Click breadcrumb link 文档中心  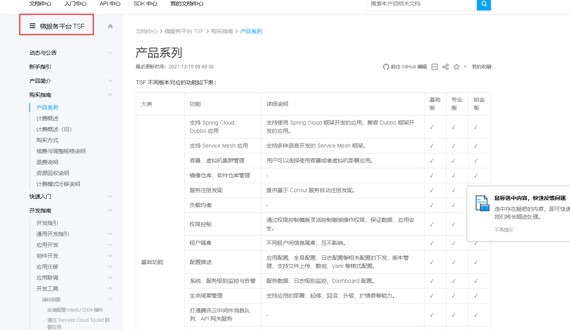147,31
